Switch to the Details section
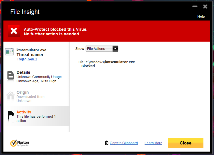The image size is (214, 155). point(37,77)
